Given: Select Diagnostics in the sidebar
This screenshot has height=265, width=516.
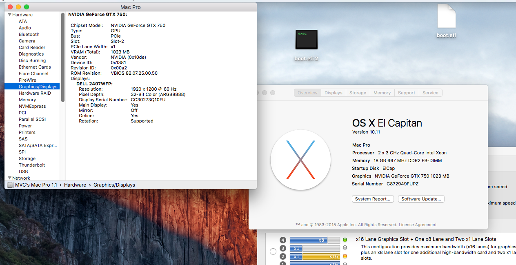Looking at the screenshot, I should (x=31, y=54).
